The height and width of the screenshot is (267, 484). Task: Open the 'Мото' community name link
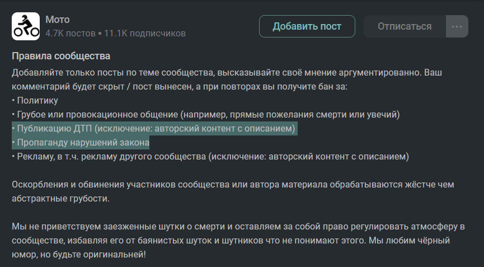(58, 20)
